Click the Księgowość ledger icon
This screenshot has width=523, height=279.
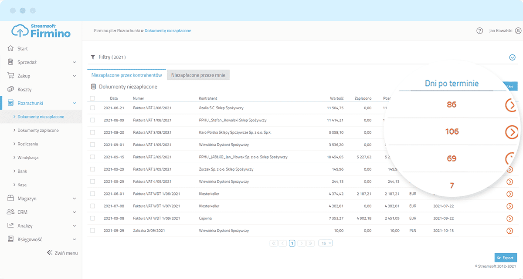[11, 239]
